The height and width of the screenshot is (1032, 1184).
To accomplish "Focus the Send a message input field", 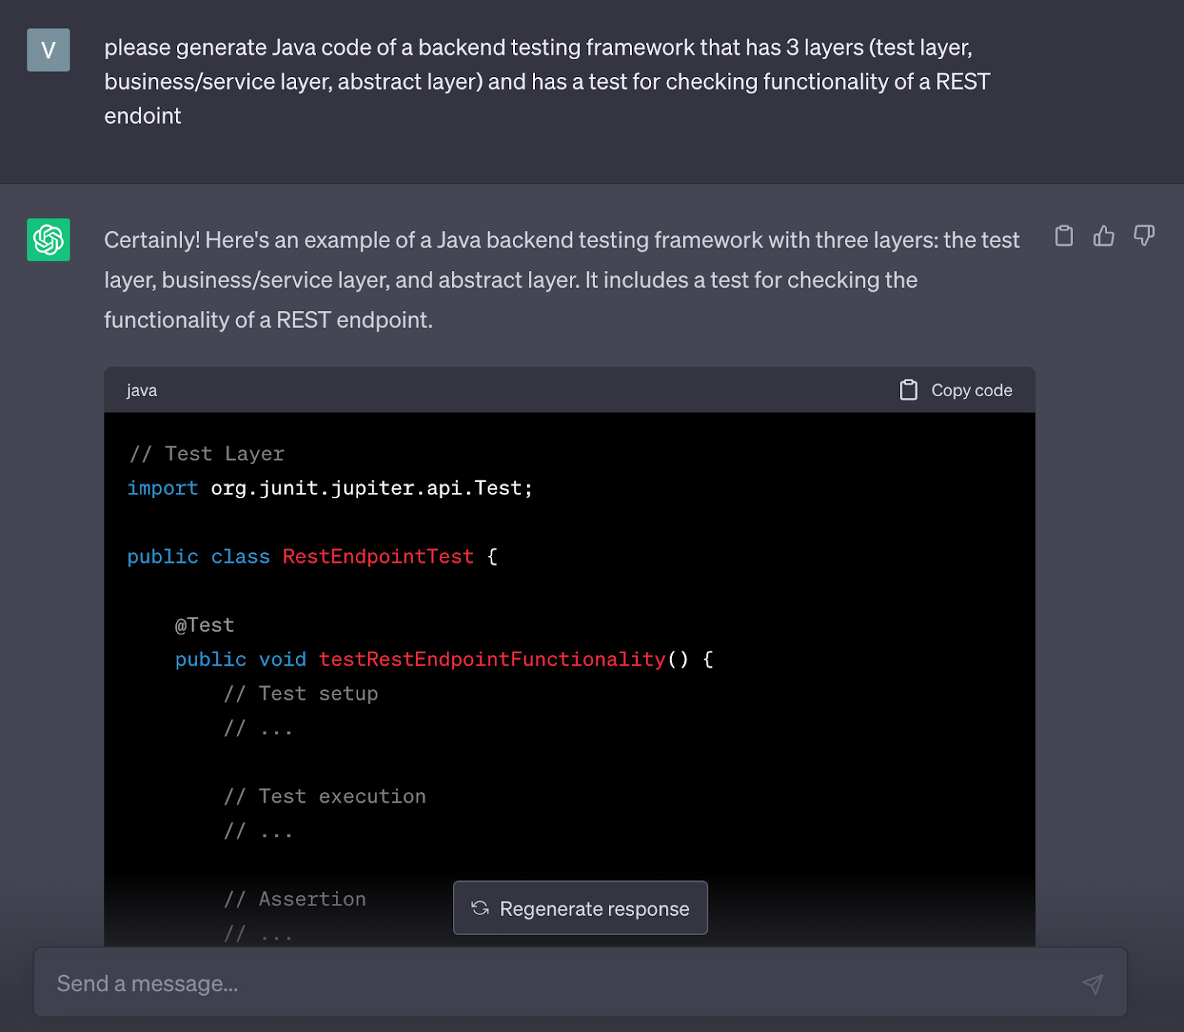I will 580,982.
